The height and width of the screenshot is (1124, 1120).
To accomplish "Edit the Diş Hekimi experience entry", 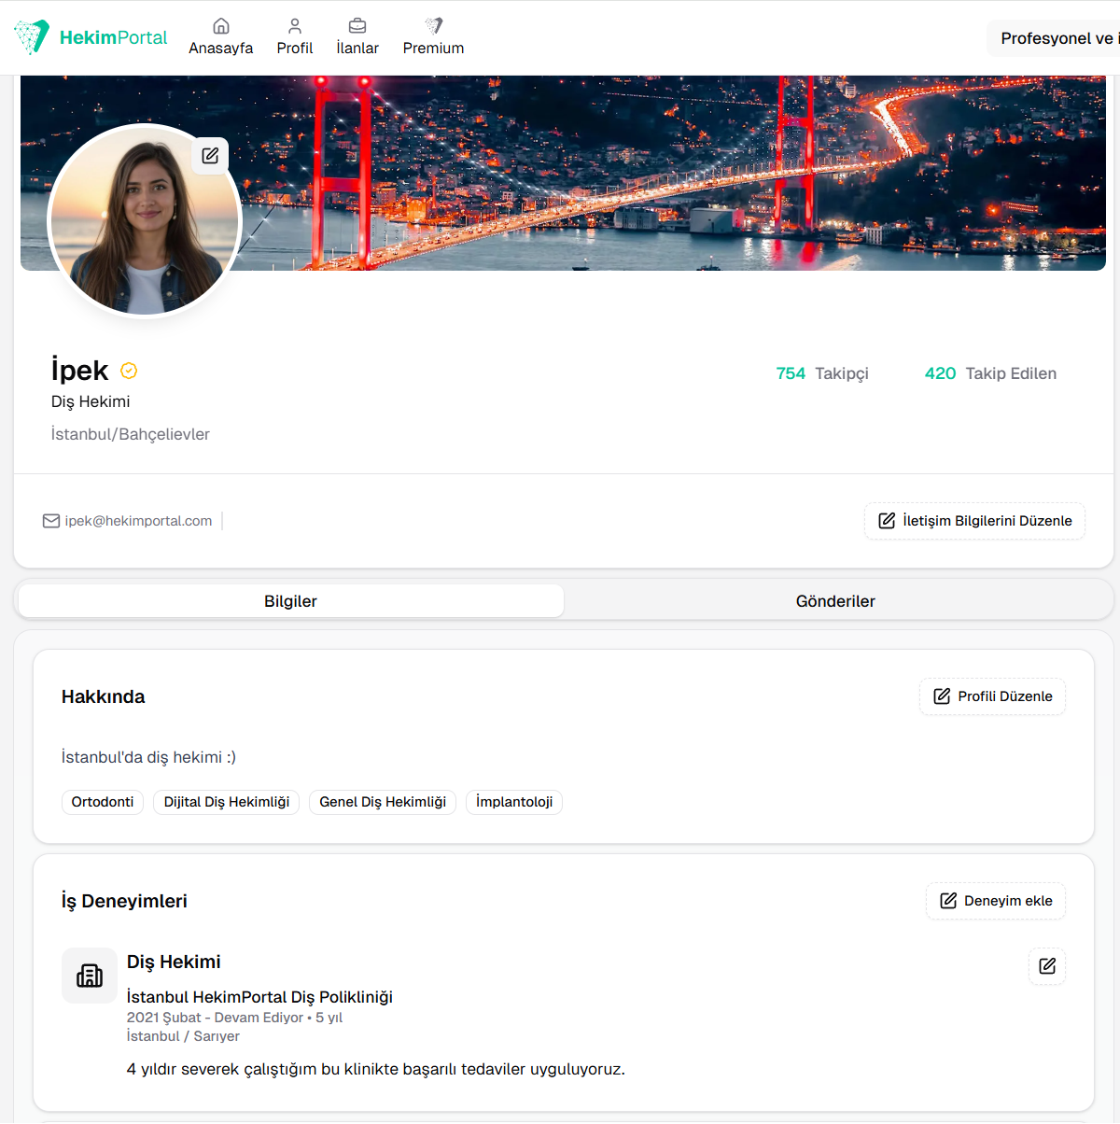I will [x=1046, y=966].
